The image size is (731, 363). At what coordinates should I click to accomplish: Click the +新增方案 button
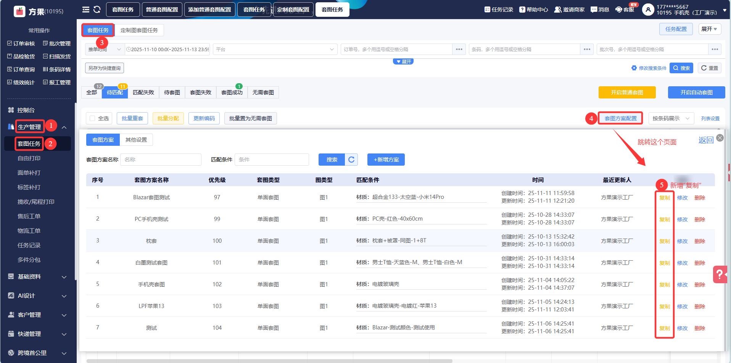pyautogui.click(x=386, y=160)
